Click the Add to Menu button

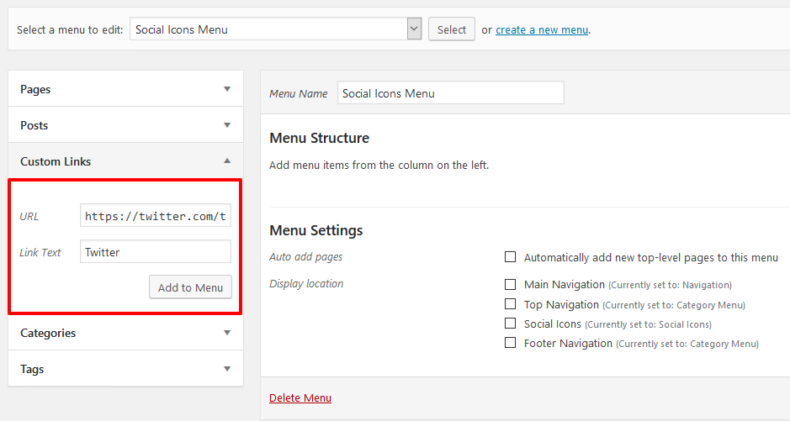190,287
